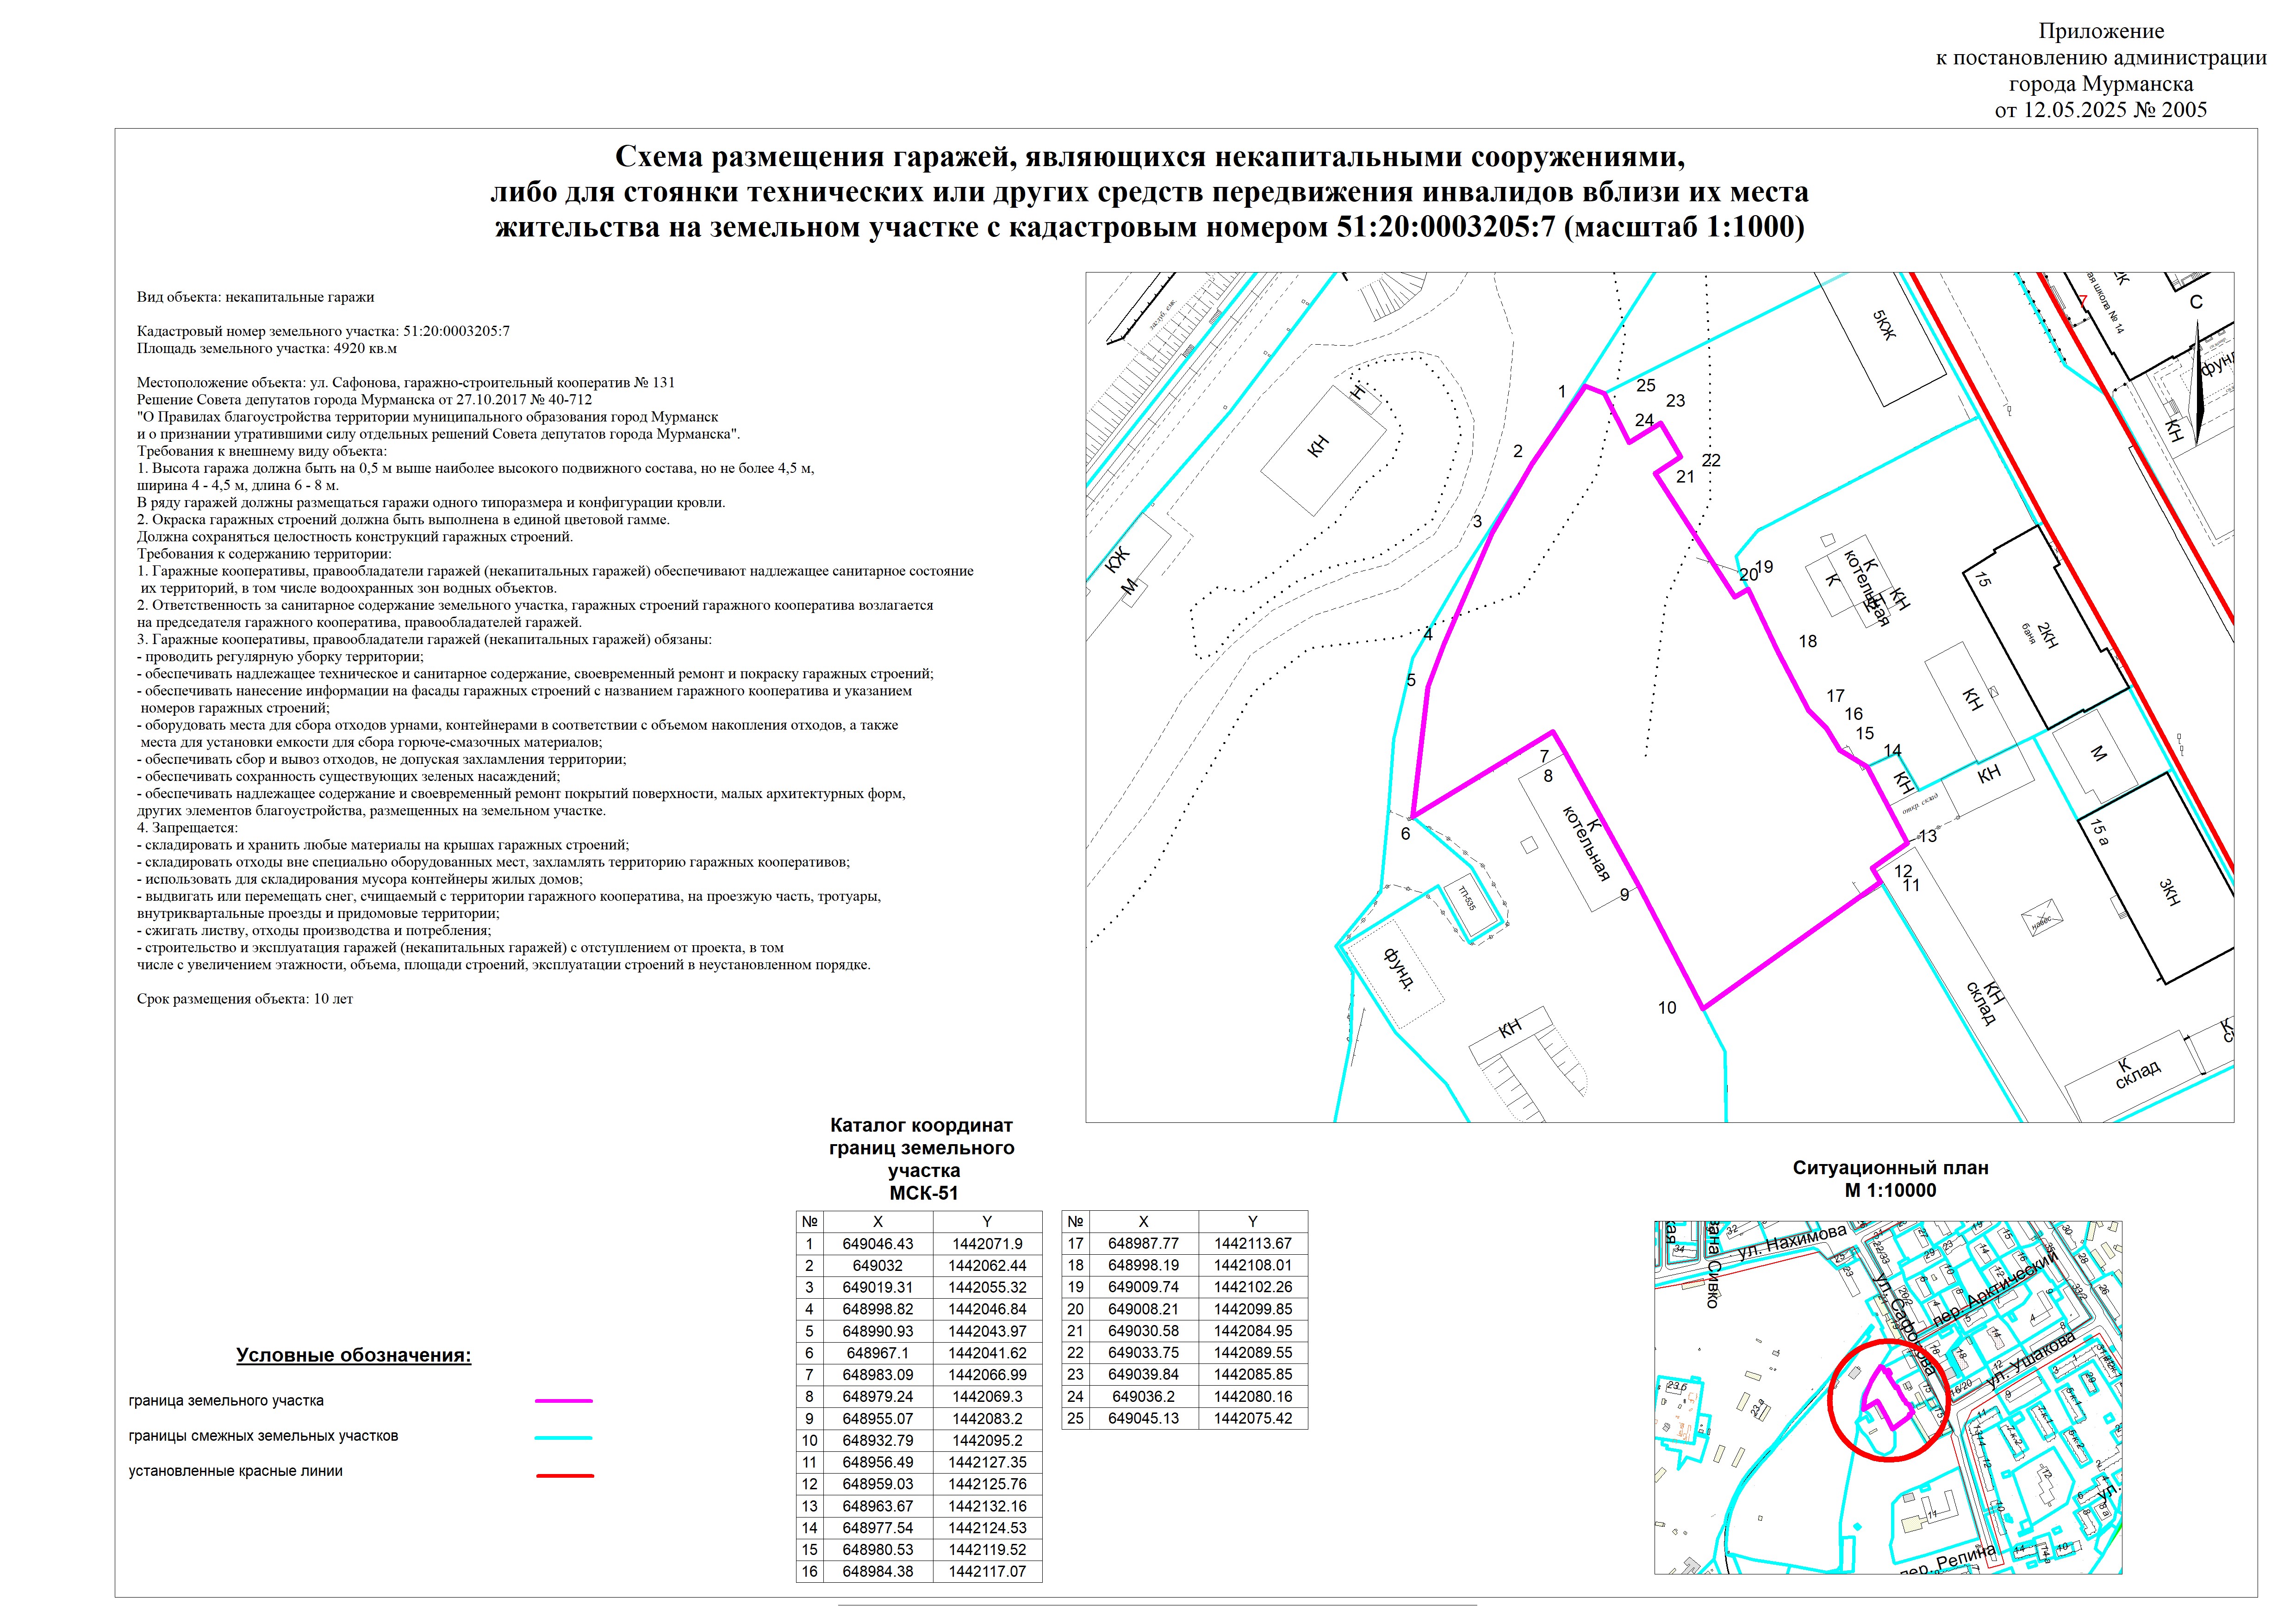Click boundary point 6 label on the map
The width and height of the screenshot is (2296, 1623).
coord(1405,834)
